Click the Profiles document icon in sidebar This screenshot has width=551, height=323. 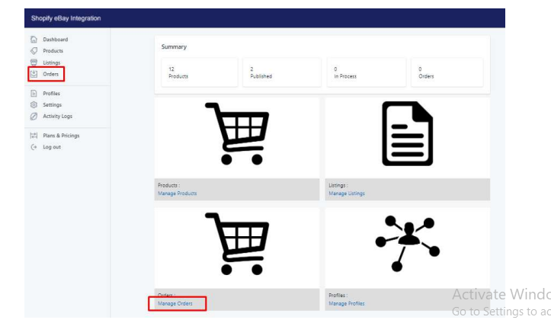coord(34,94)
